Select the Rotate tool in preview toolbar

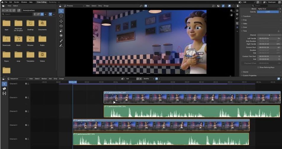[x=61, y=26]
